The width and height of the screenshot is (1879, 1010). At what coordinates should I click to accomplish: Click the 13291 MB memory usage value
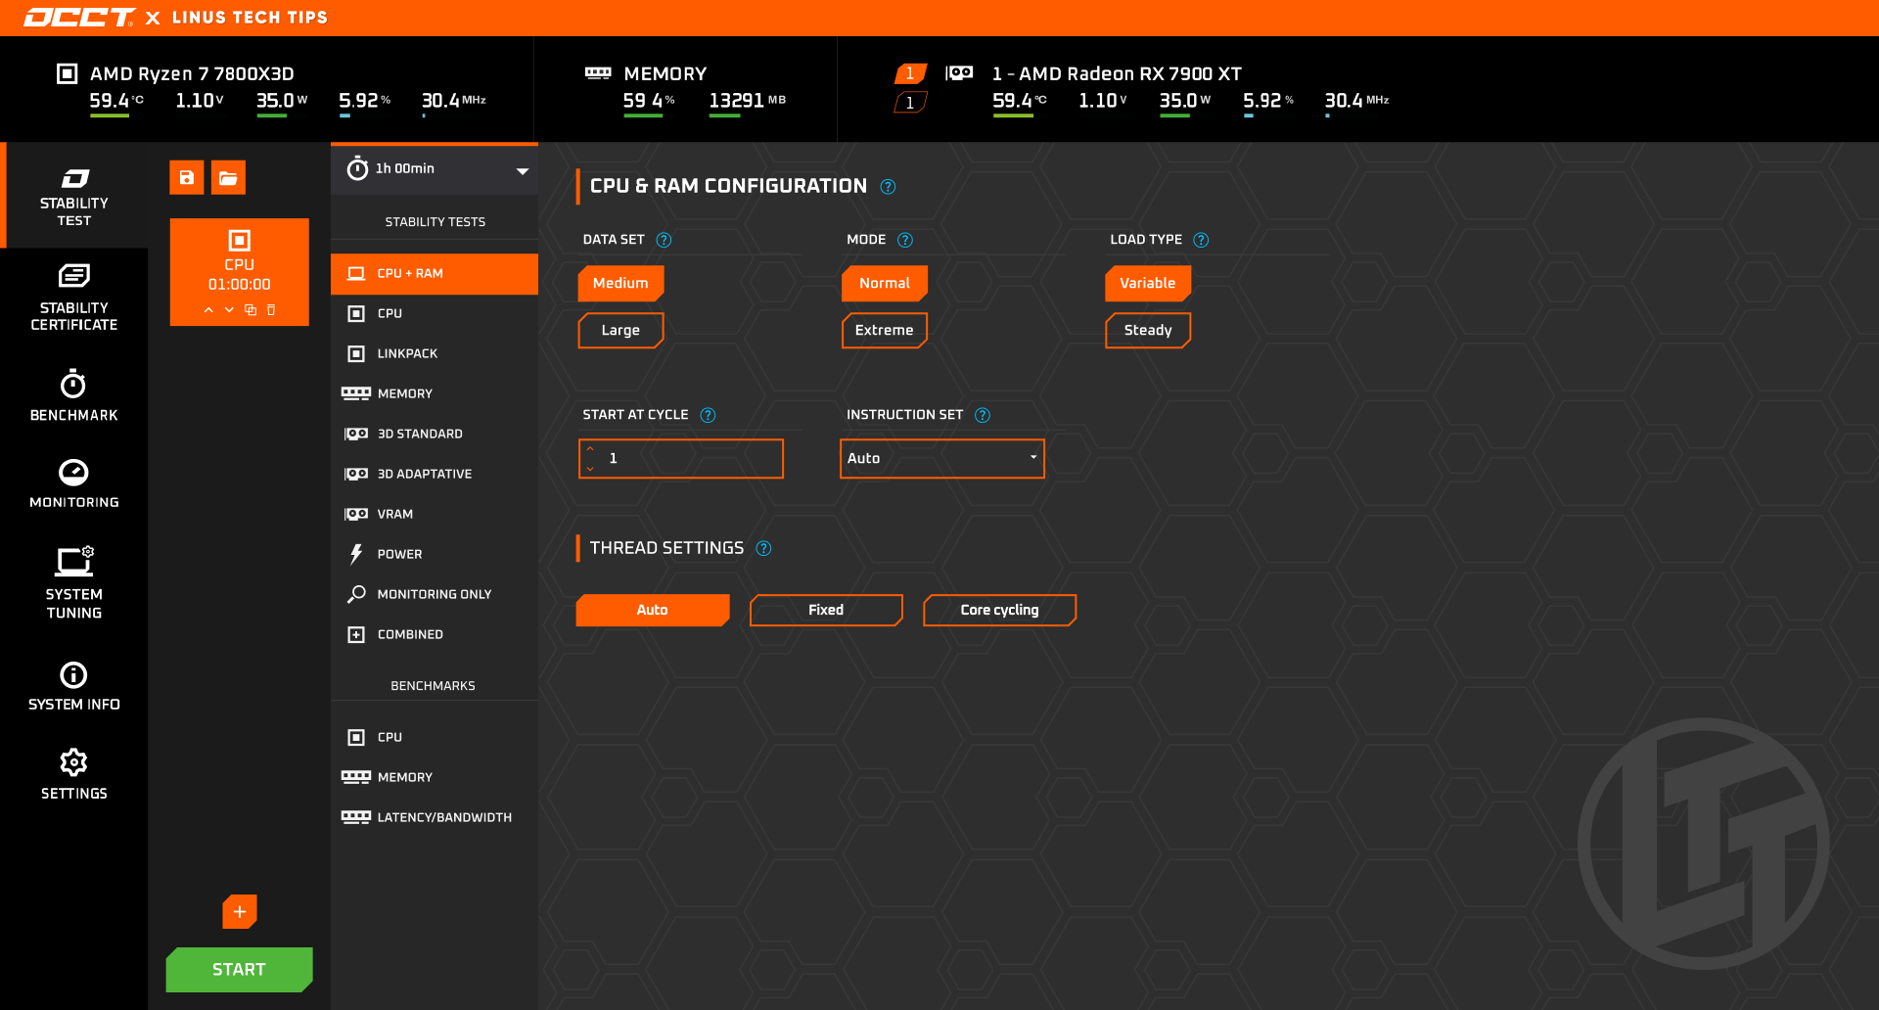[x=748, y=101]
